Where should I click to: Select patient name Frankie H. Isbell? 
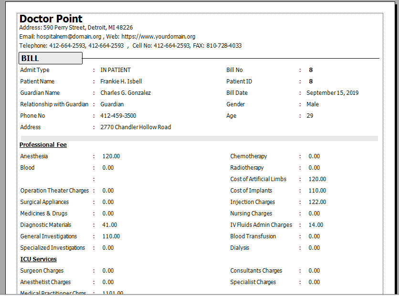[121, 82]
